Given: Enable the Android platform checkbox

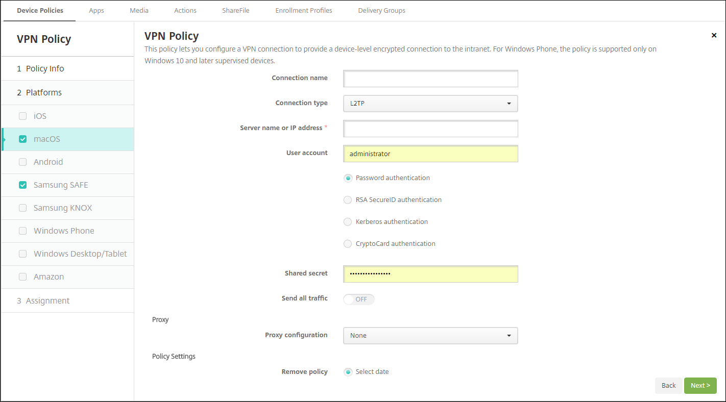Looking at the screenshot, I should [22, 162].
